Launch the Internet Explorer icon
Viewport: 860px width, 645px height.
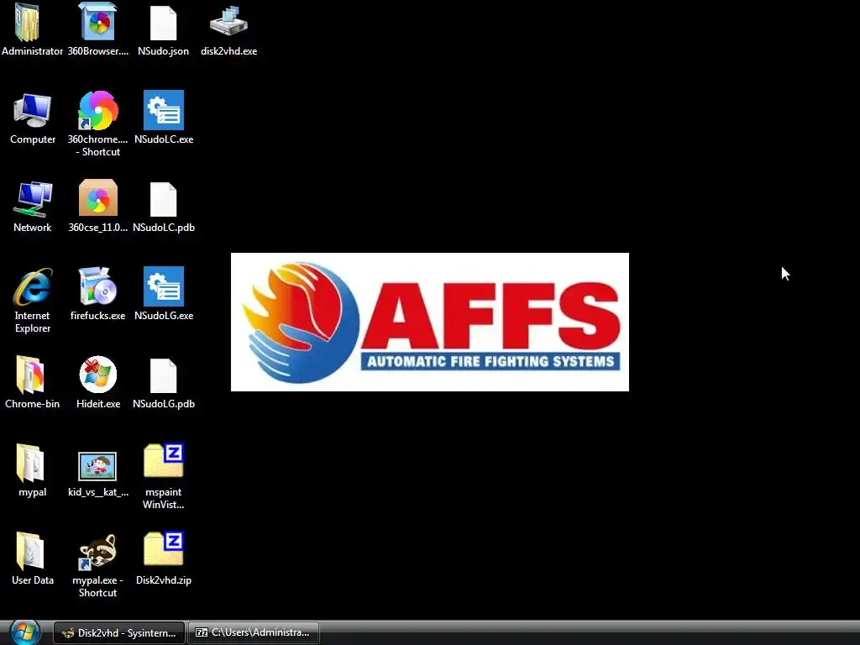[x=33, y=286]
